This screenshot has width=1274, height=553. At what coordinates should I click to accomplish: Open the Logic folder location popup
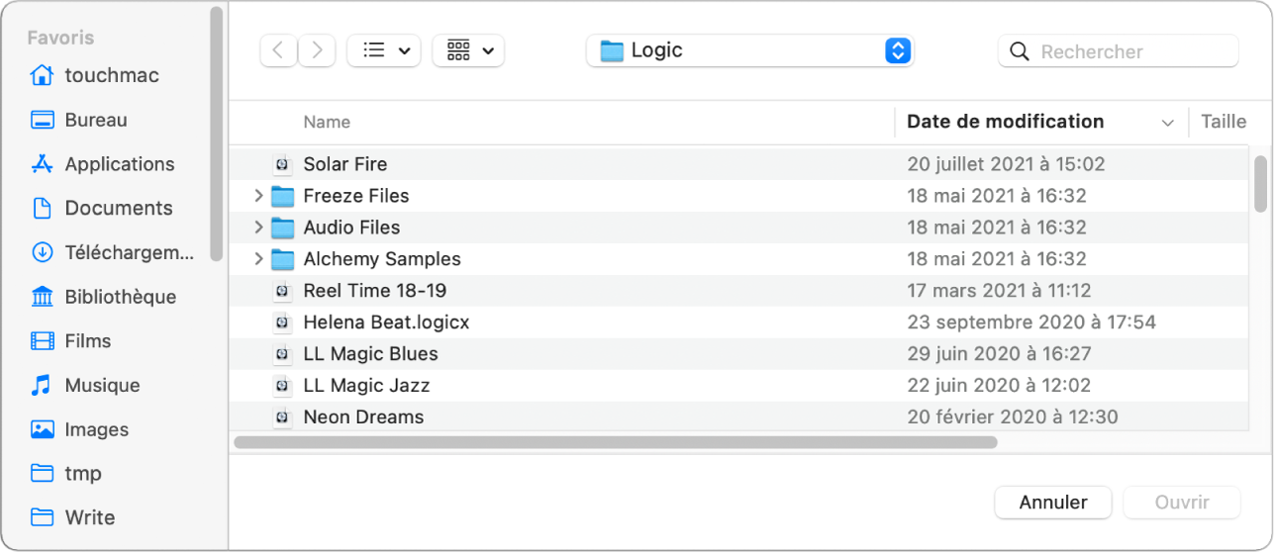coord(749,50)
